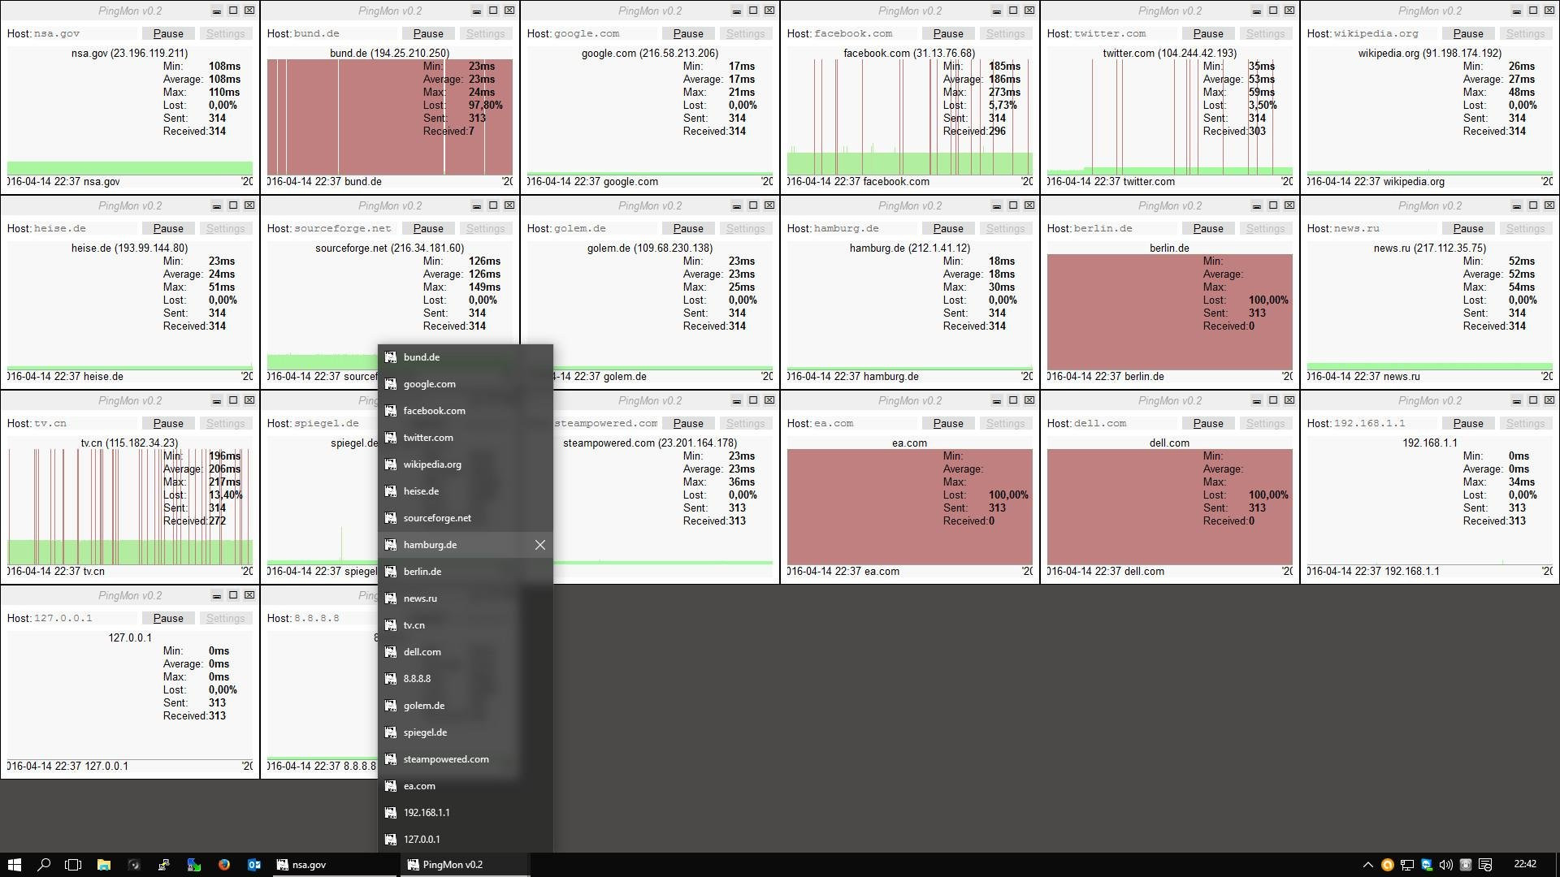Show hidden system tray icons
Viewport: 1560px width, 877px height.
tap(1367, 865)
